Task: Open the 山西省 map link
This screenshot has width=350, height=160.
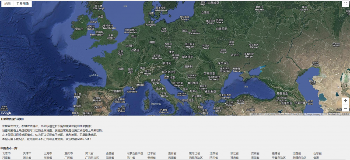Action: (110, 153)
